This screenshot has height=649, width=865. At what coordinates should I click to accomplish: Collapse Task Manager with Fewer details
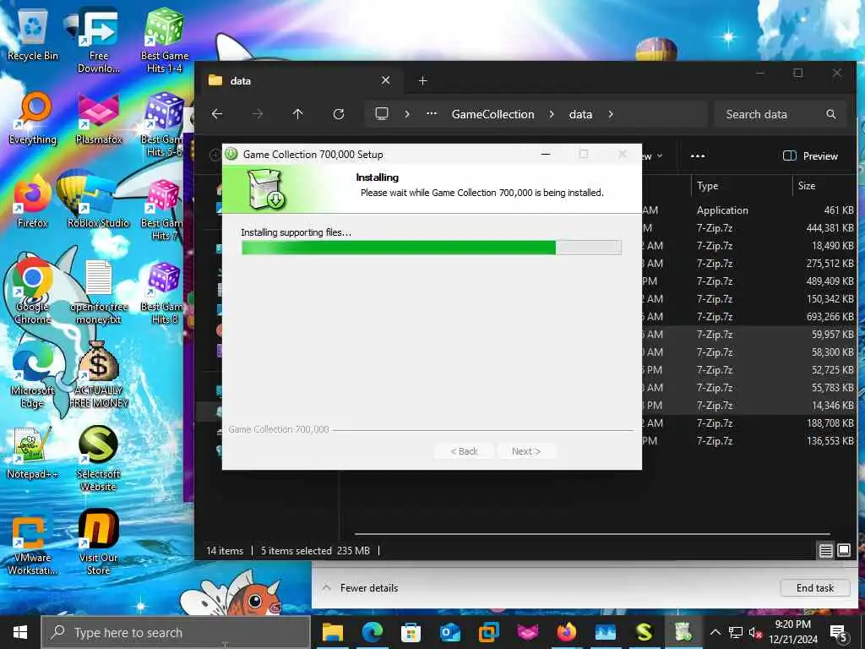click(360, 588)
